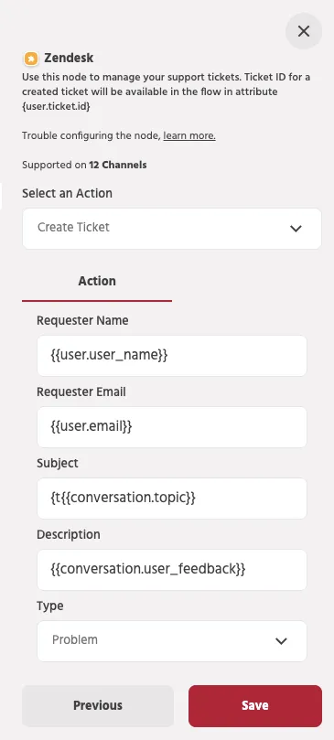Click the chevron arrow in Type dropdown
The height and width of the screenshot is (740, 334).
tap(281, 641)
